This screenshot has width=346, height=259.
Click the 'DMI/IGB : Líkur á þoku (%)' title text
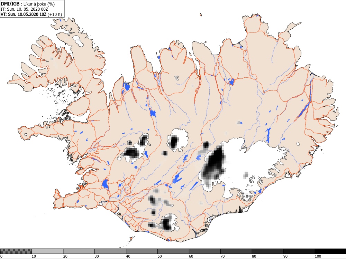(x=28, y=4)
